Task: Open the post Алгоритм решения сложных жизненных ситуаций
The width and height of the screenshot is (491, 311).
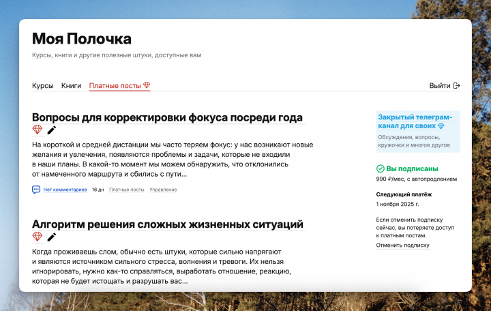Action: coord(168,224)
